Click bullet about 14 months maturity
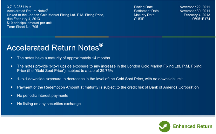Image resolution: width=216 pixels, height=134 pixels. 63,58
